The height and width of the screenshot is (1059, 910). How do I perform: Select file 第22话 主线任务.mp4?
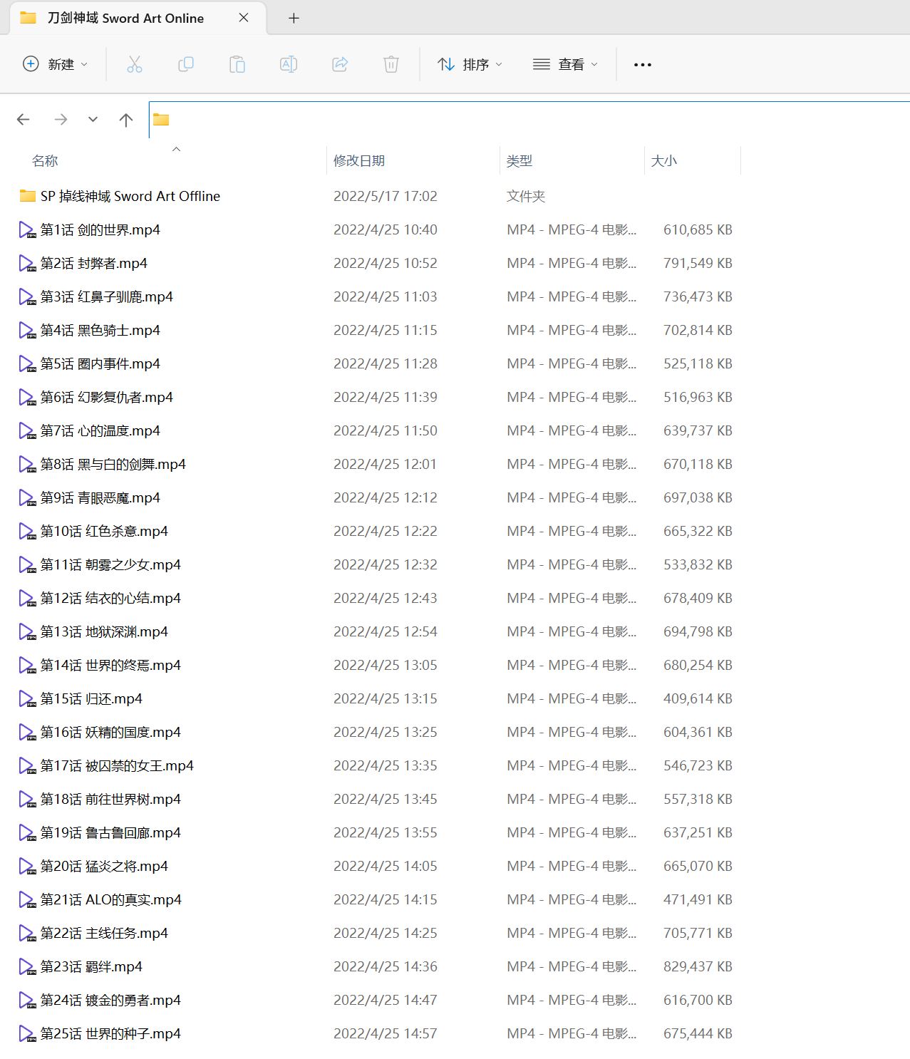point(104,933)
